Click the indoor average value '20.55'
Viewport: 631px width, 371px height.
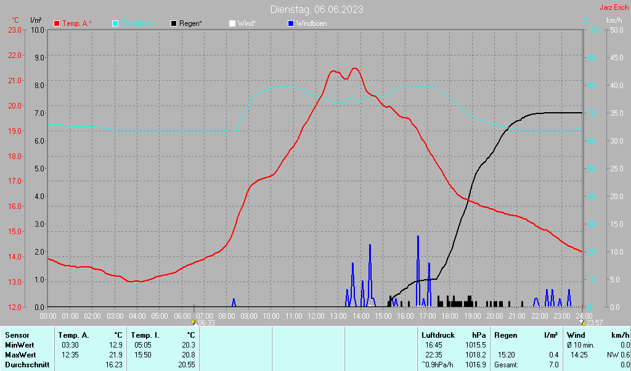click(187, 365)
